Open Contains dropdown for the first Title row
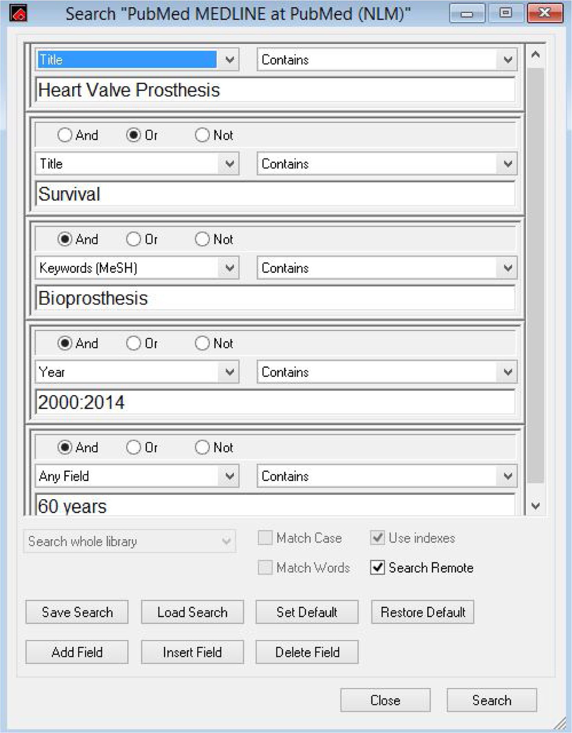Screen dimensions: 572x733 tap(507, 60)
